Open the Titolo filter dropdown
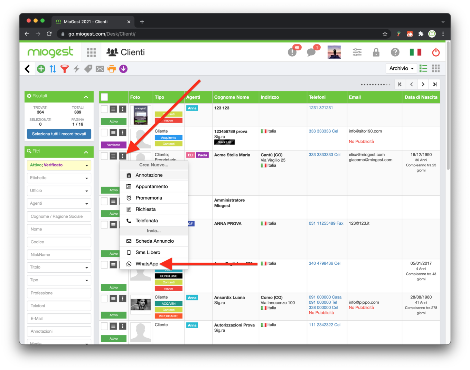 59,267
